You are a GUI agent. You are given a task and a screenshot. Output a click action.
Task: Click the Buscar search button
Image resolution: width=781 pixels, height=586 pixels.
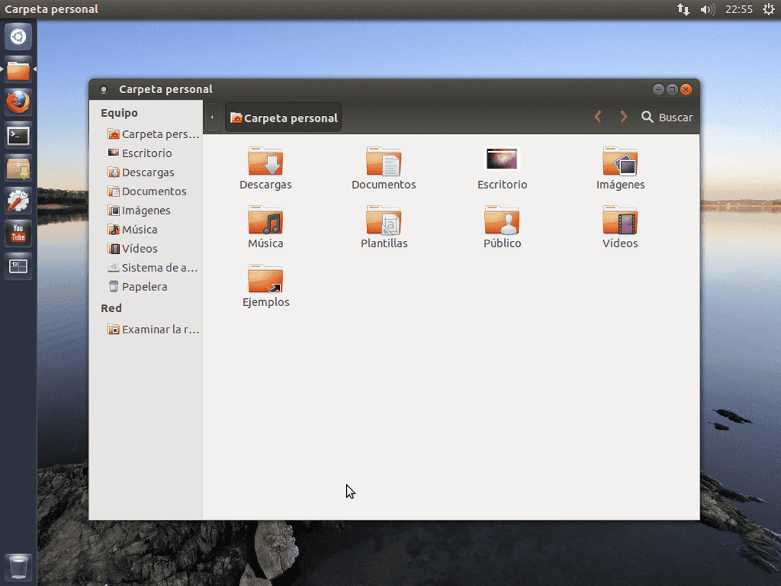pos(667,117)
